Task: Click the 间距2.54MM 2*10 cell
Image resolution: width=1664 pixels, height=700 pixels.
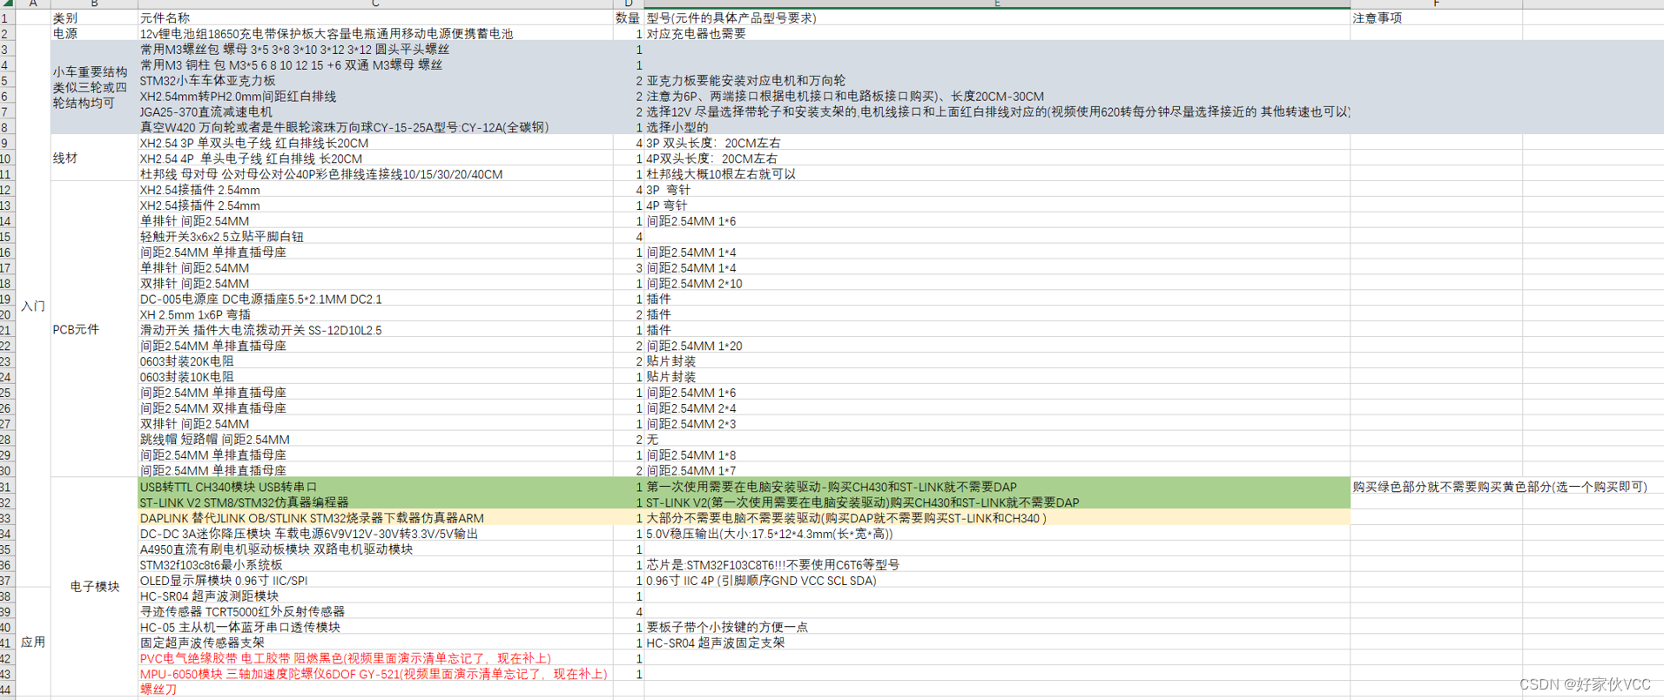Action: coord(997,284)
